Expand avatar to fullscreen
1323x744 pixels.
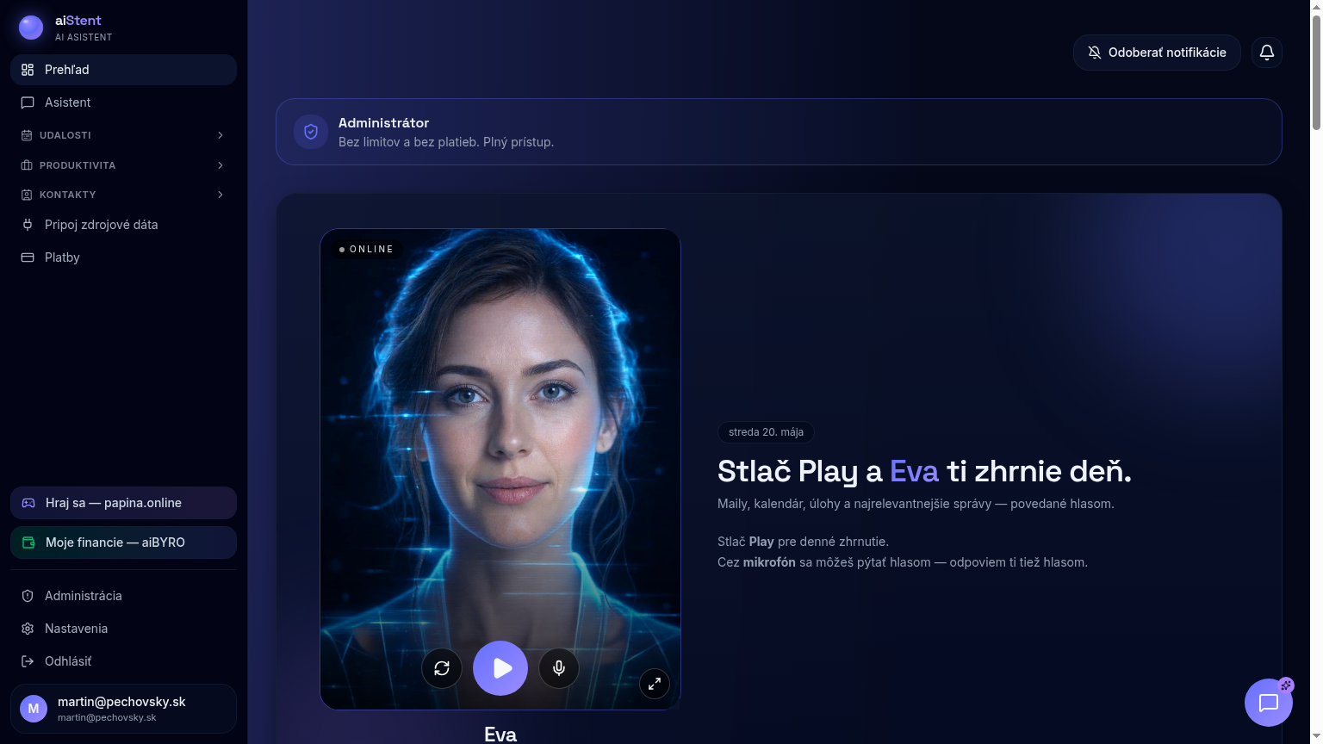pos(655,684)
